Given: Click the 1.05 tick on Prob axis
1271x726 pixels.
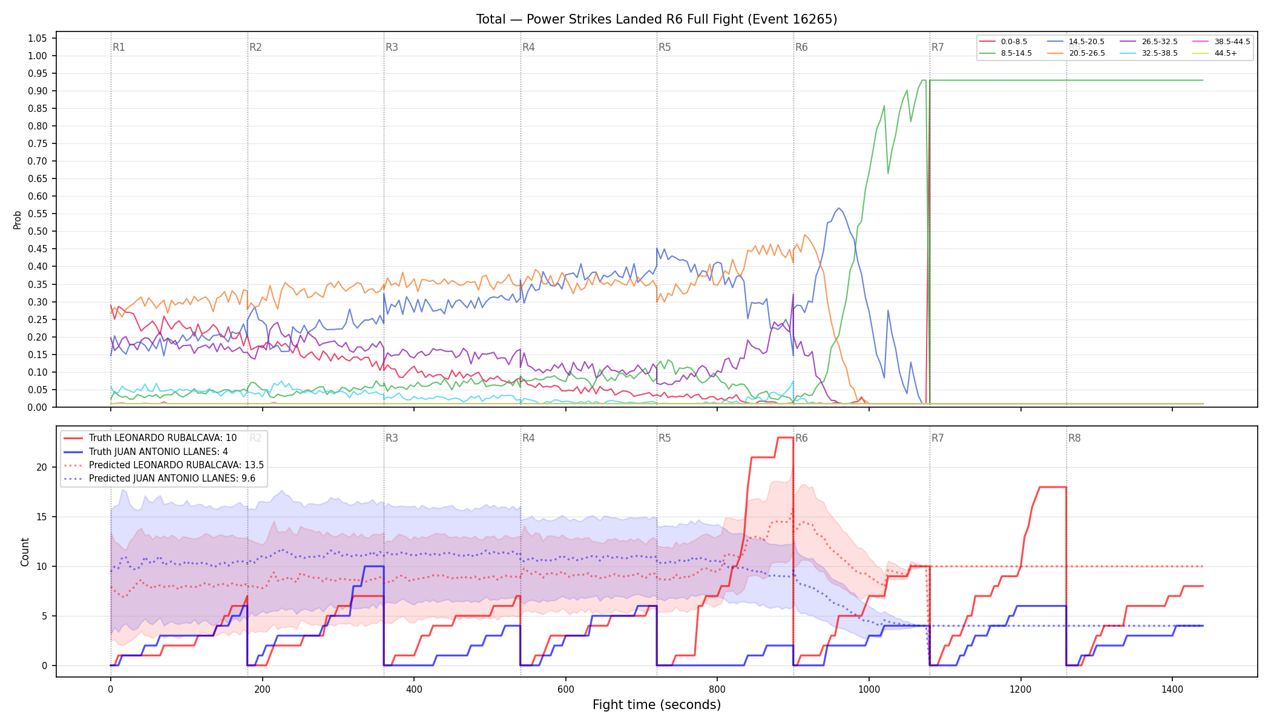Looking at the screenshot, I should coord(37,38).
